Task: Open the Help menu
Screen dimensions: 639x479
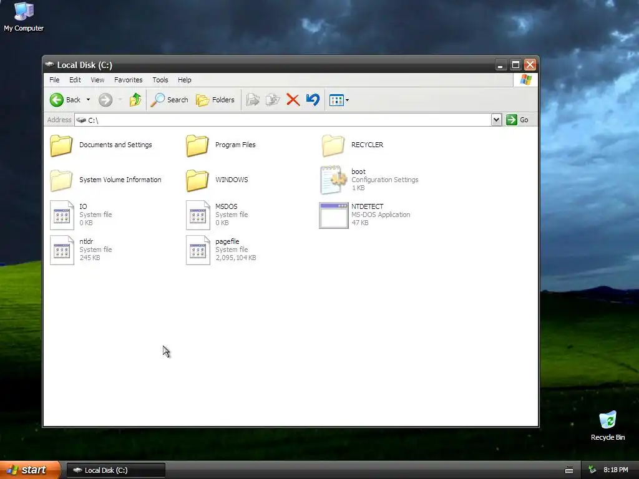Action: (184, 80)
